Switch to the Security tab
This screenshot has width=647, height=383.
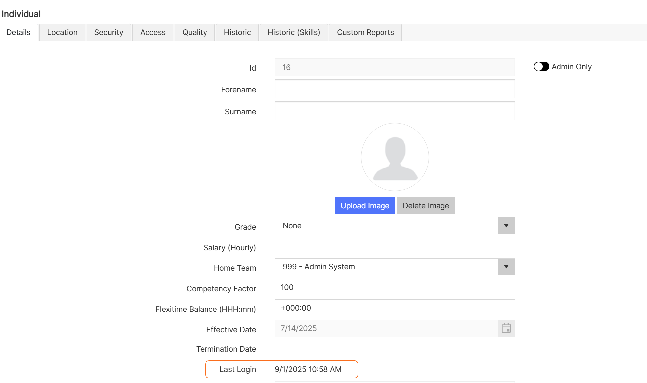point(108,32)
